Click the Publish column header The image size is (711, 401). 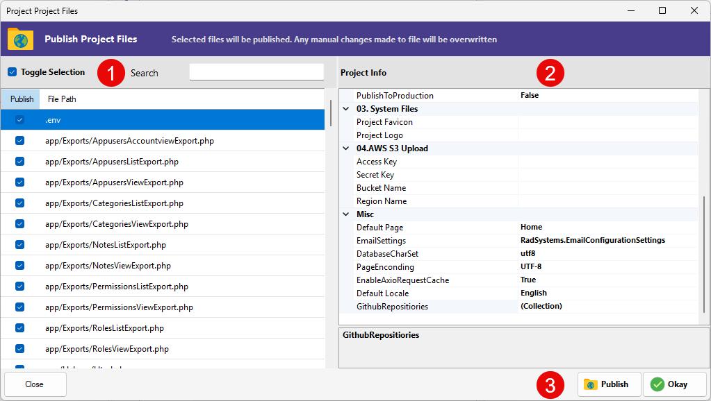pyautogui.click(x=22, y=99)
